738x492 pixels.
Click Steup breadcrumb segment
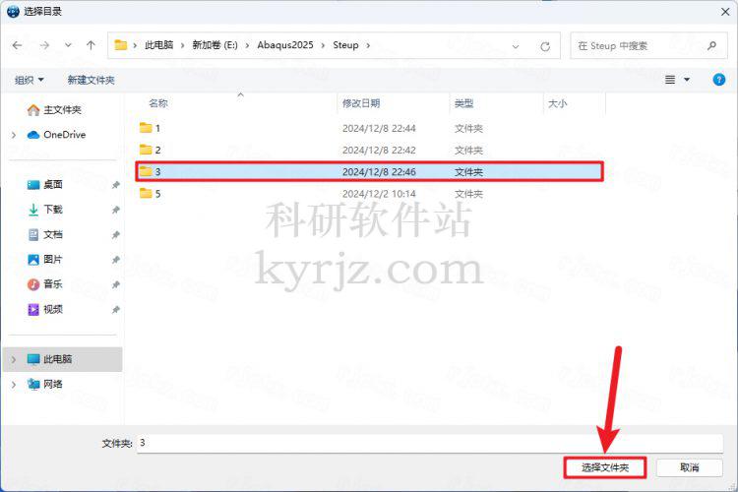tap(345, 45)
